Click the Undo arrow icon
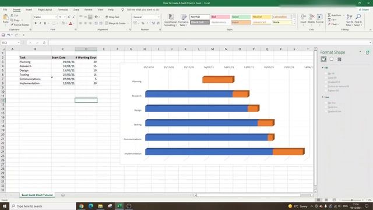 click(x=9, y=35)
